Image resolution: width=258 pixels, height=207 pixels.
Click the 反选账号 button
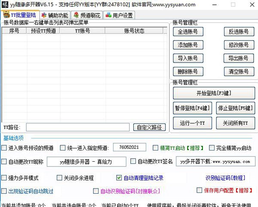click(x=239, y=31)
